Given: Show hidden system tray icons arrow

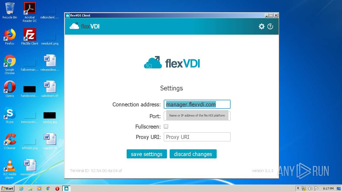Looking at the screenshot, I should [x=298, y=189].
